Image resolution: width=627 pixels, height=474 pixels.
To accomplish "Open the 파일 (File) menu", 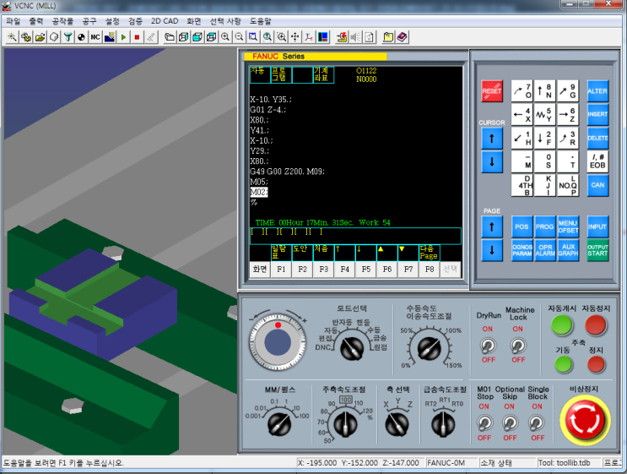I will [13, 19].
